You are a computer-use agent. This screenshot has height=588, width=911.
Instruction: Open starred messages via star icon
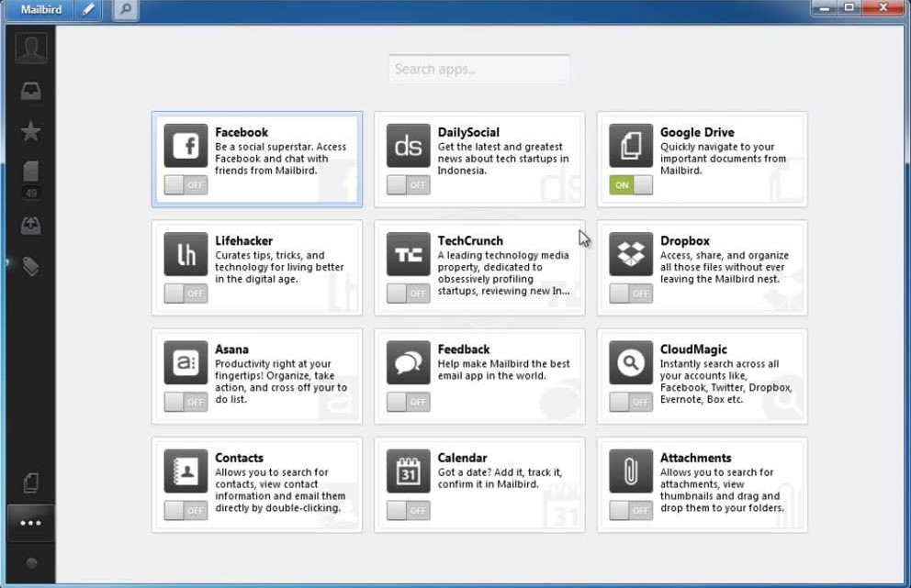pos(30,130)
